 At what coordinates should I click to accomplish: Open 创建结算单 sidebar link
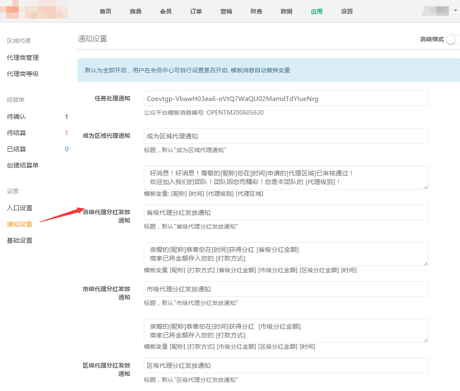23,165
